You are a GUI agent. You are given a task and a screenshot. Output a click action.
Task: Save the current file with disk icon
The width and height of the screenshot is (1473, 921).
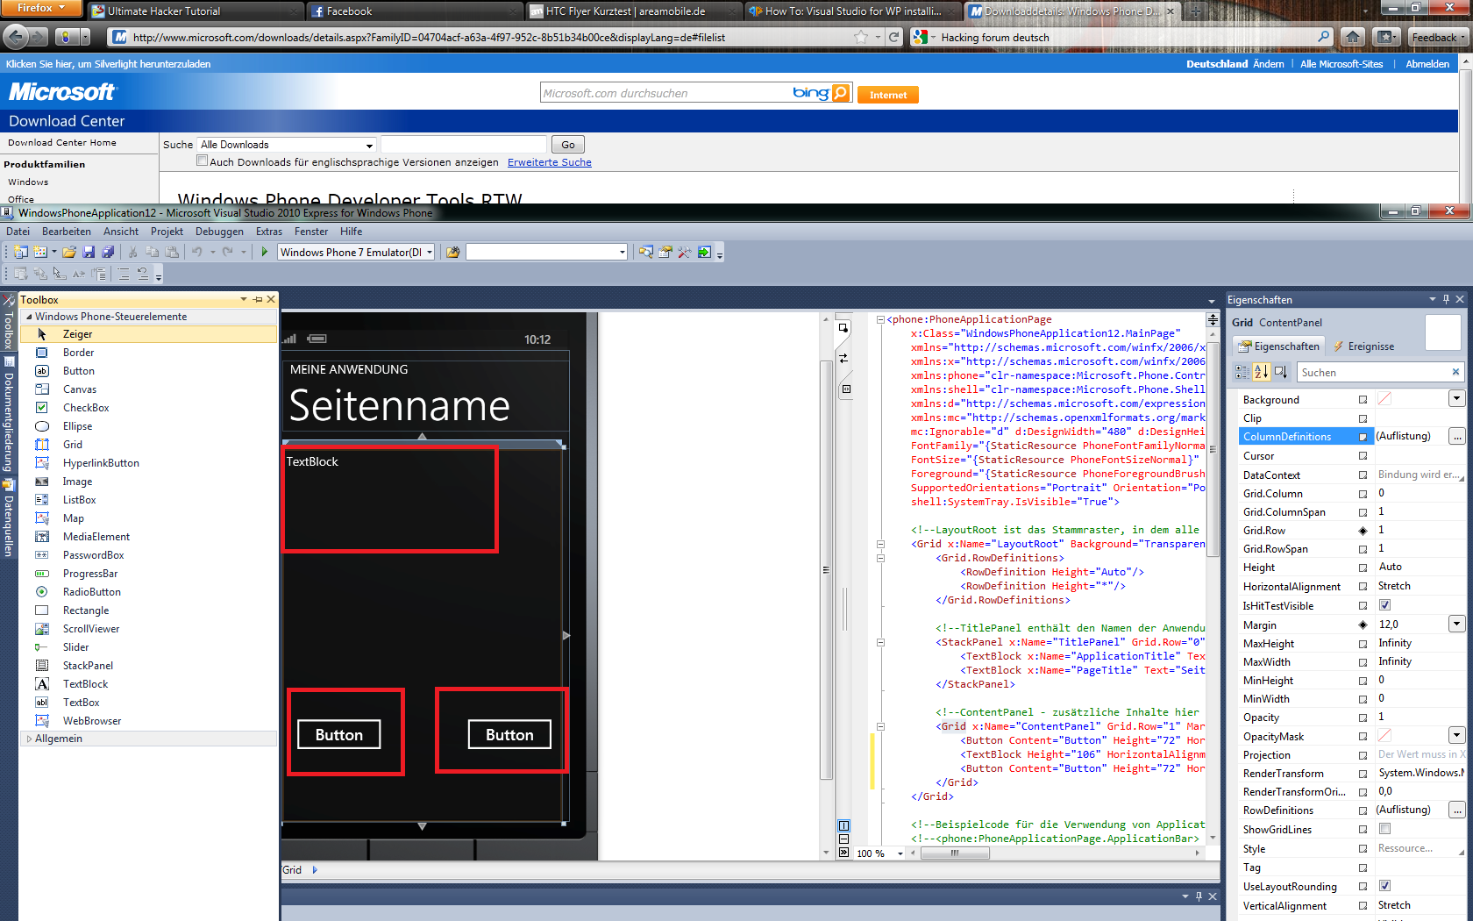(89, 253)
